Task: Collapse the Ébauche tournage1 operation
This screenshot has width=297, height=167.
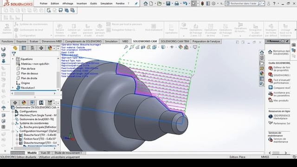Action: coord(17,143)
